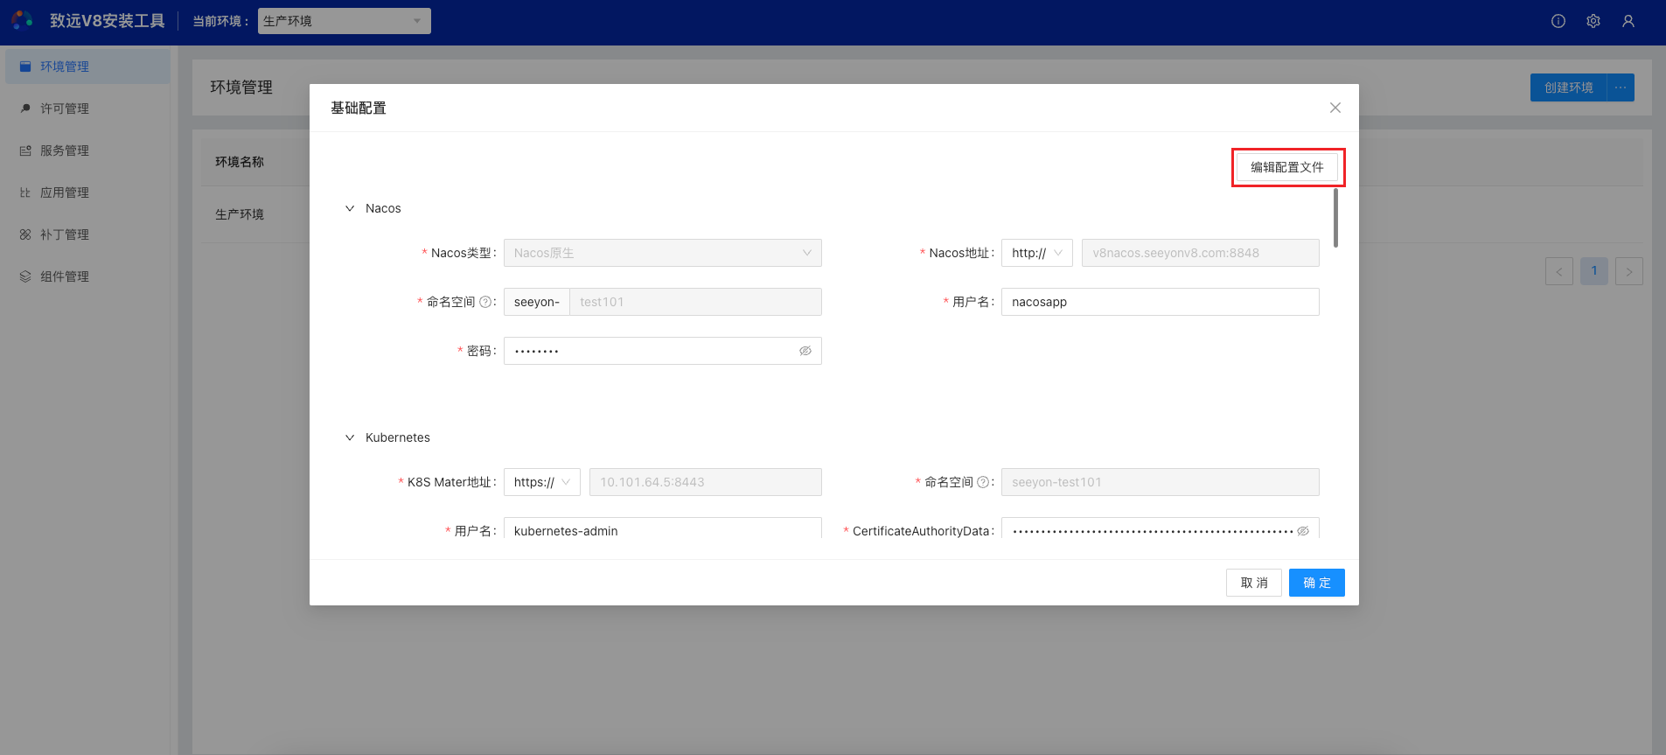1666x755 pixels.
Task: Click the info icon in top bar
Action: pos(1558,21)
